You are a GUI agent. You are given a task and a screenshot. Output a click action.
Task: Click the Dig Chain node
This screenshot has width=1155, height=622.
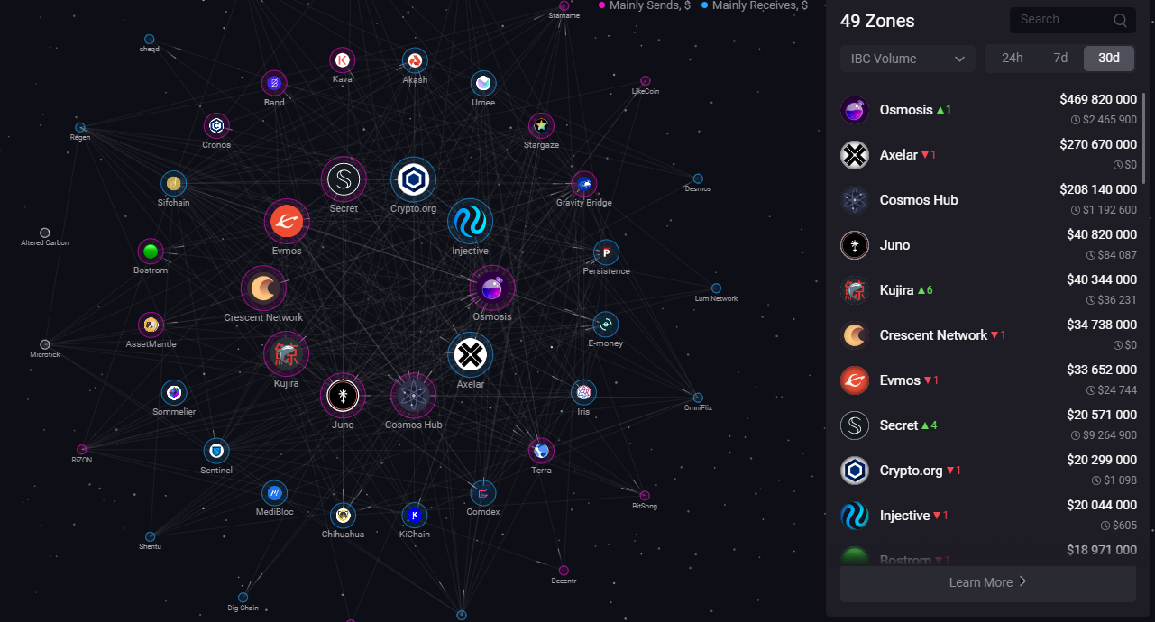[x=243, y=598]
